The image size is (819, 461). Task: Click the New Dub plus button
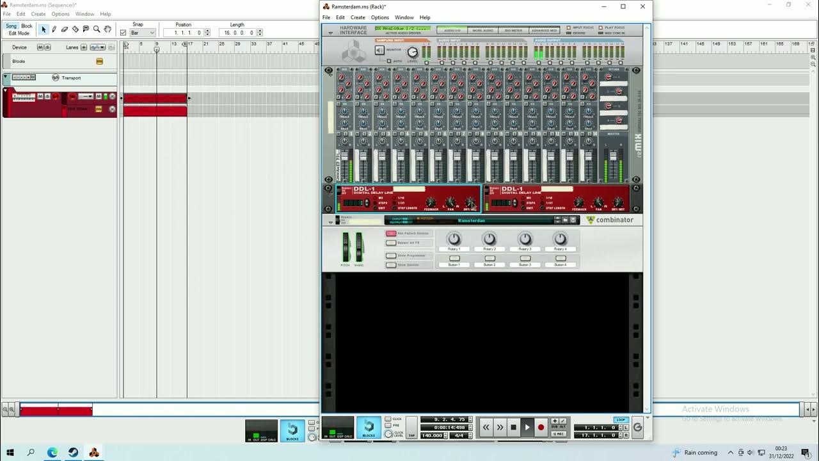555,421
